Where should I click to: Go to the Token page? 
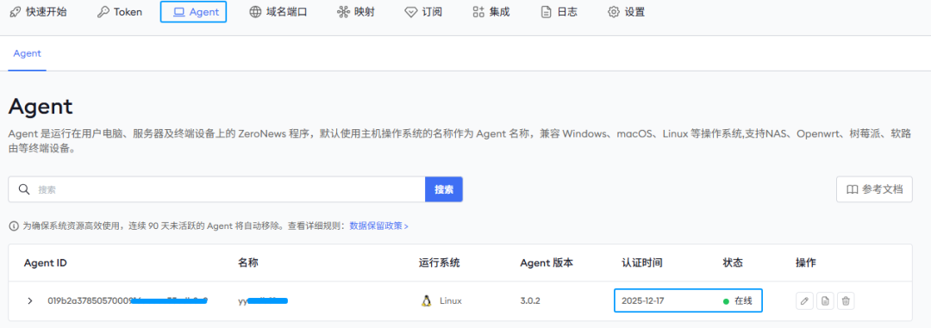point(120,12)
